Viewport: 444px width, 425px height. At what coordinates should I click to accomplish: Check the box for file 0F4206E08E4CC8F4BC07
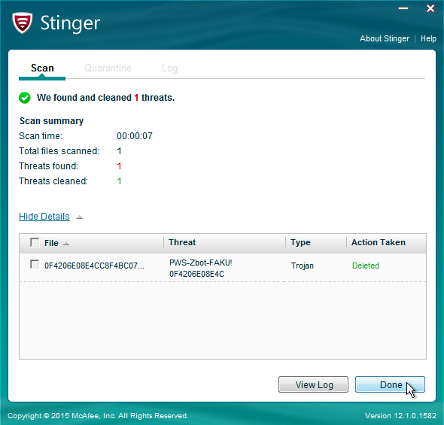tap(35, 264)
